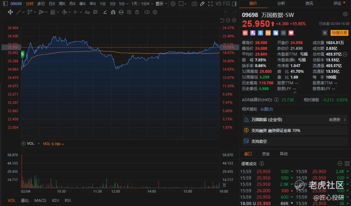
Task: Pick the trend line drawing tool
Action: (19, 12)
